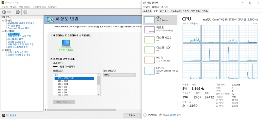Switch to the 시작프로그램 tab

(175, 11)
